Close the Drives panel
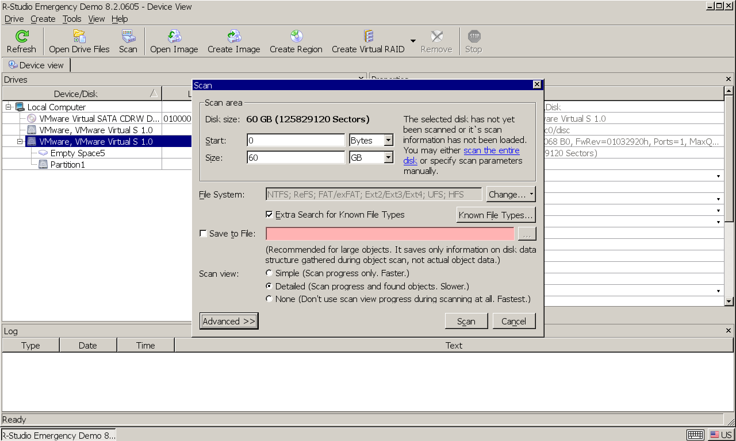Screen dimensions: 736x441 pos(361,79)
